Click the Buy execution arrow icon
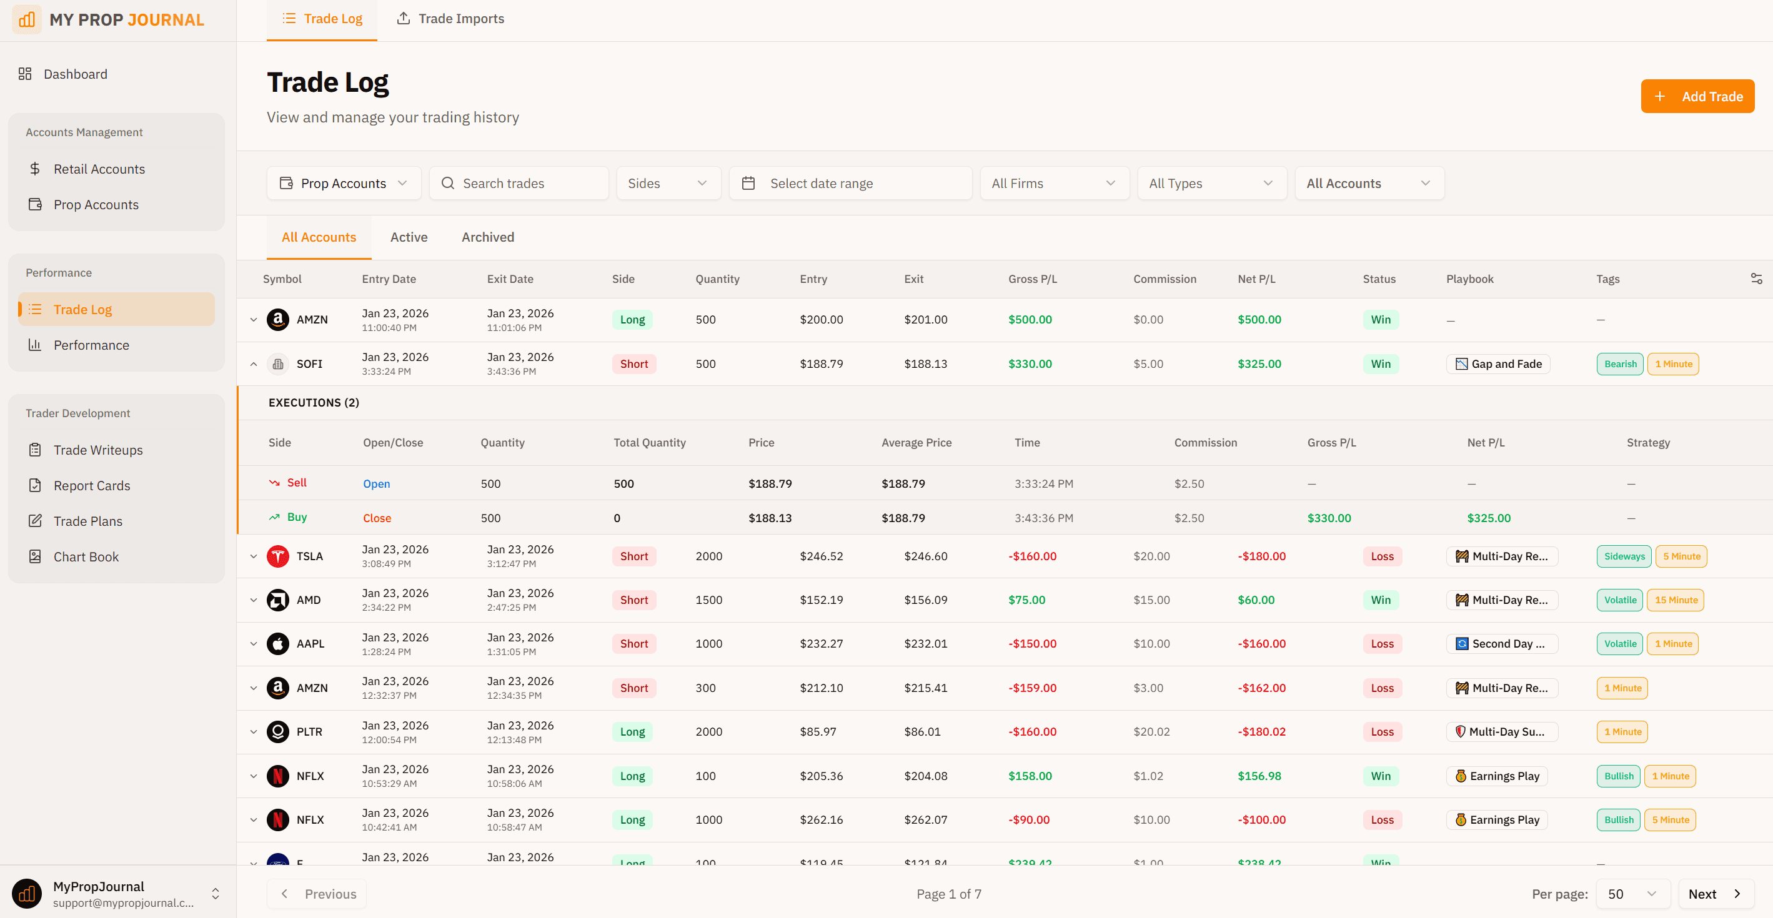The height and width of the screenshot is (918, 1773). pos(274,518)
